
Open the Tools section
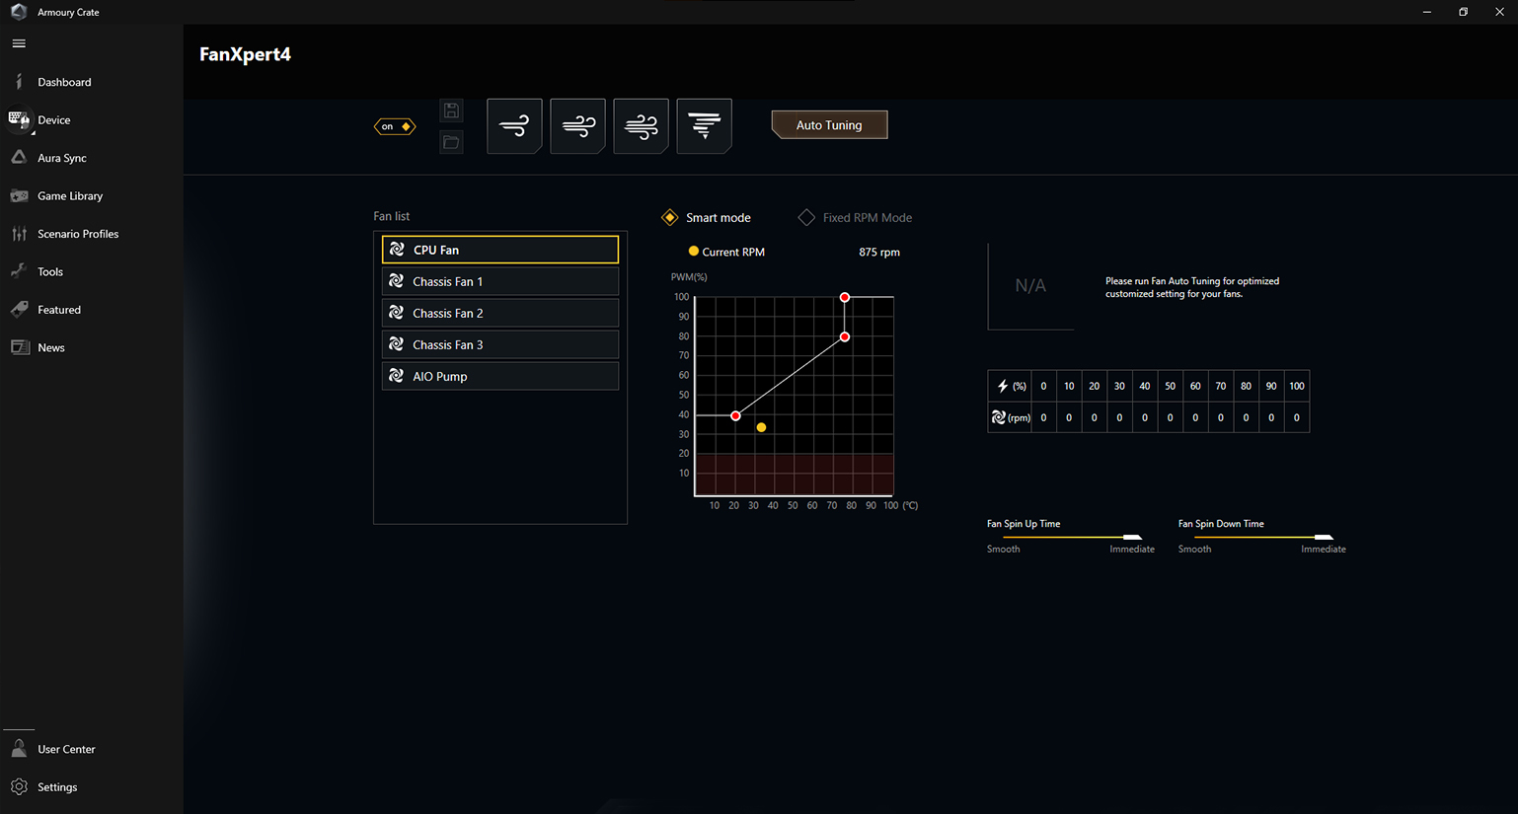pos(49,272)
